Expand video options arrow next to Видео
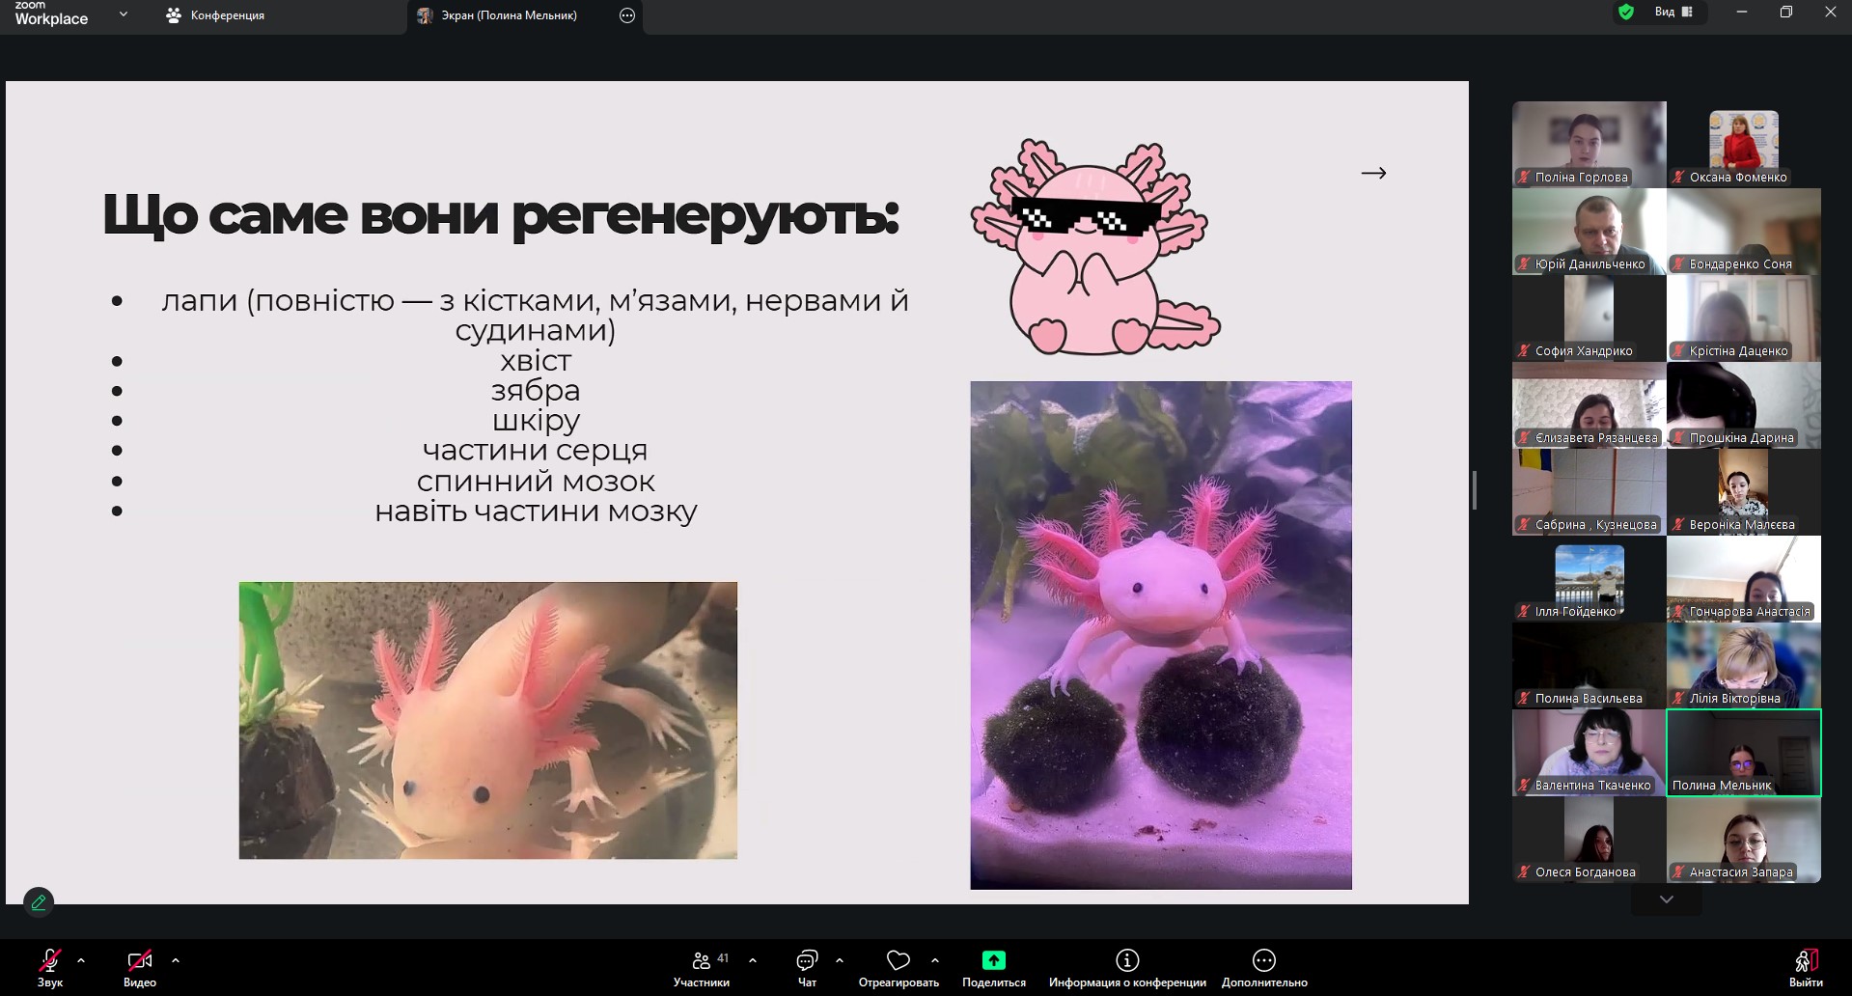 click(x=176, y=960)
